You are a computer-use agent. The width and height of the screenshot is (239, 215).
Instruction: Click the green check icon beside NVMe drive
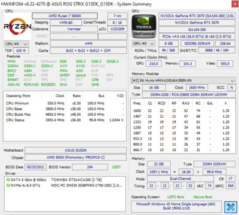click(8, 185)
